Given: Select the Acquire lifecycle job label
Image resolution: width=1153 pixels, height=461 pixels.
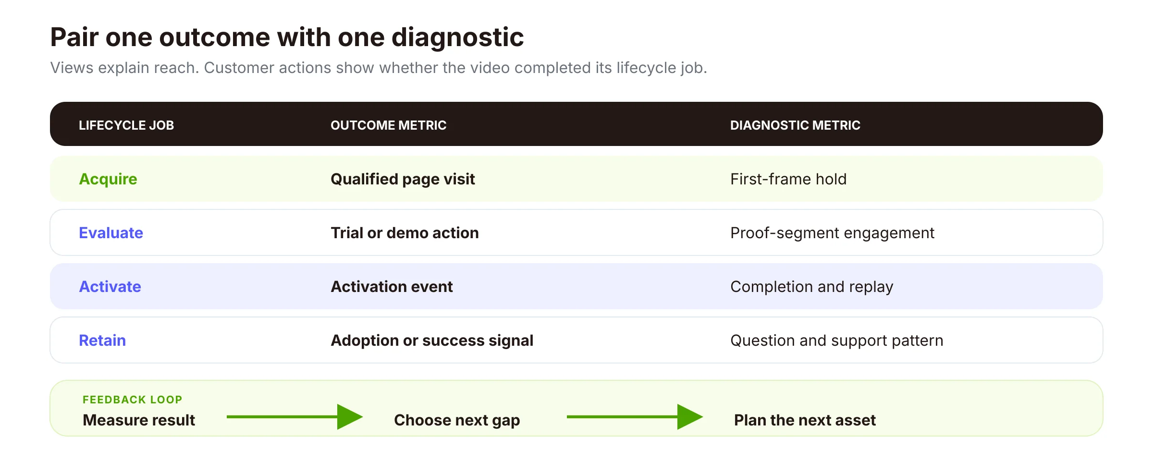Looking at the screenshot, I should [108, 179].
